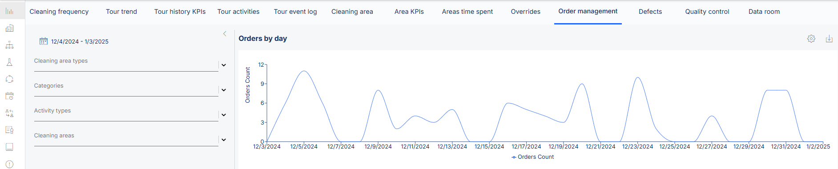The height and width of the screenshot is (169, 838).
Task: Expand the Cleaning area types dropdown
Action: click(x=224, y=65)
